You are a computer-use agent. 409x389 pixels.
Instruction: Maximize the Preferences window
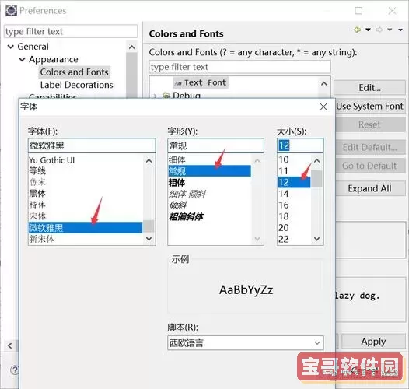click(358, 11)
